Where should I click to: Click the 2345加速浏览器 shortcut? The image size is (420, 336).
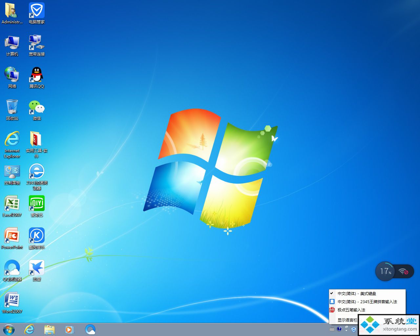[x=37, y=177]
